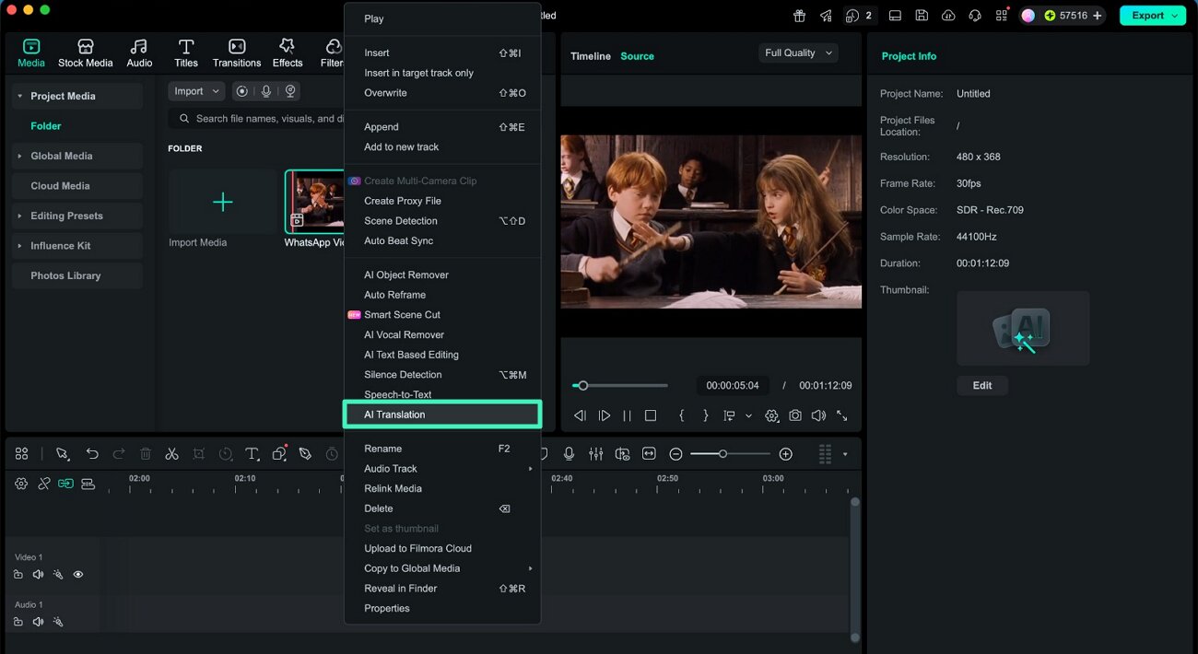Image resolution: width=1198 pixels, height=654 pixels.
Task: Toggle preview volume speaker icon
Action: 818,416
